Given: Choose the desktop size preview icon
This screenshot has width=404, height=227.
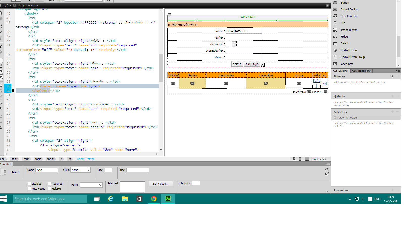Looking at the screenshot, I should [x=307, y=159].
